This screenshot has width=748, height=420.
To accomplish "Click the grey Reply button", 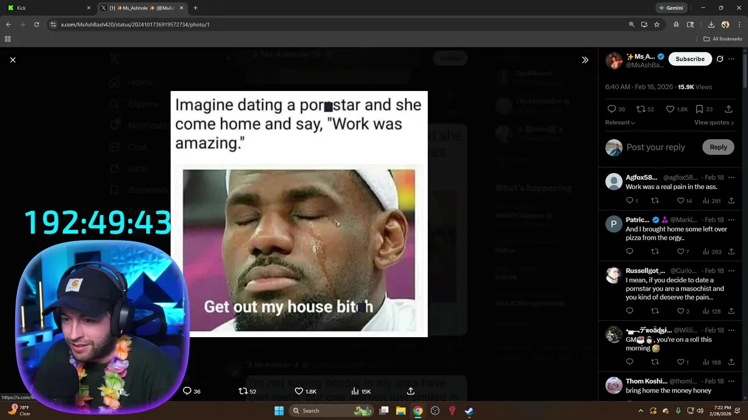I will click(718, 147).
